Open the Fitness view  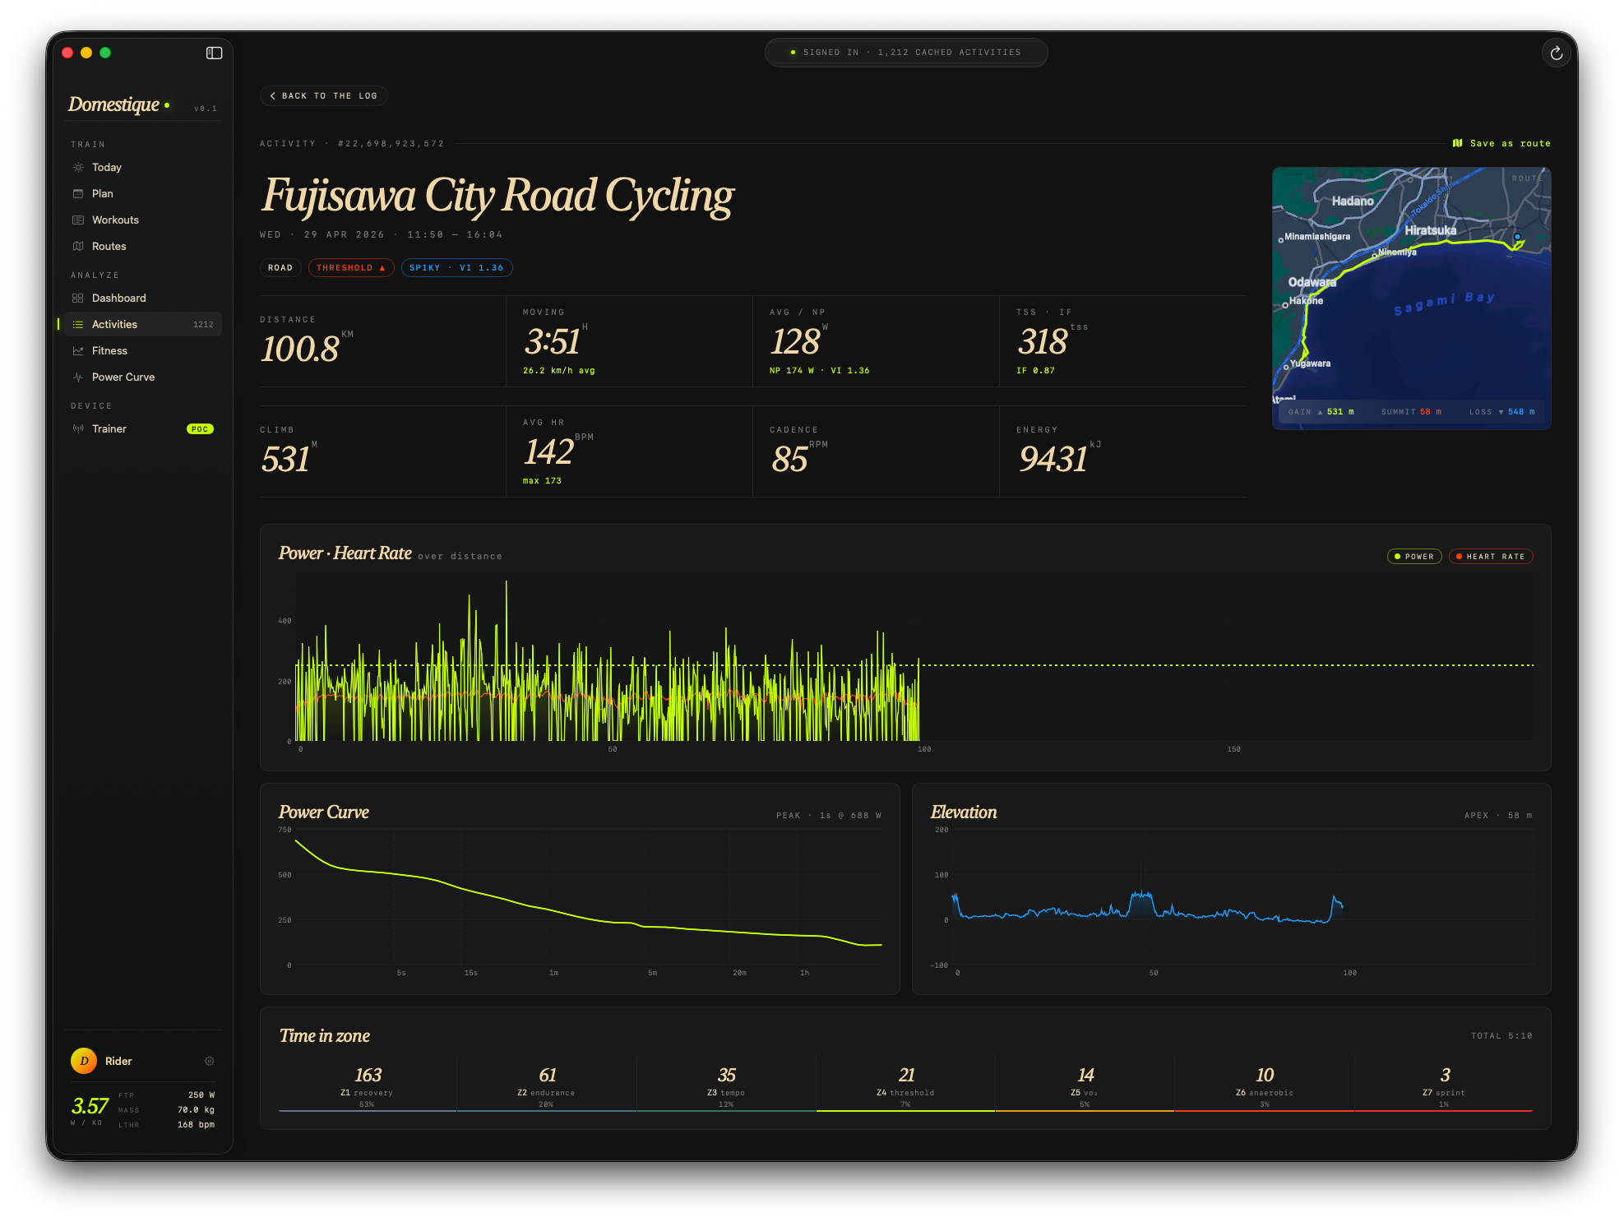coord(143,350)
